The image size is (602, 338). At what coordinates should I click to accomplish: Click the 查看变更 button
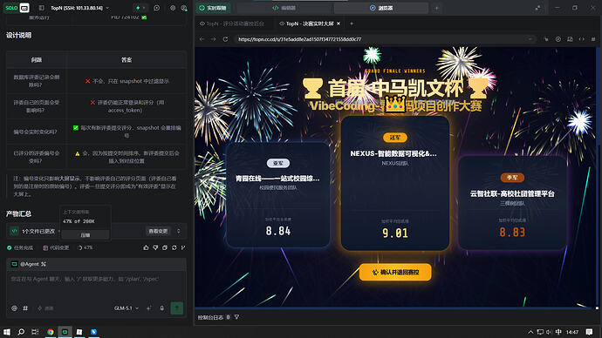tap(158, 231)
